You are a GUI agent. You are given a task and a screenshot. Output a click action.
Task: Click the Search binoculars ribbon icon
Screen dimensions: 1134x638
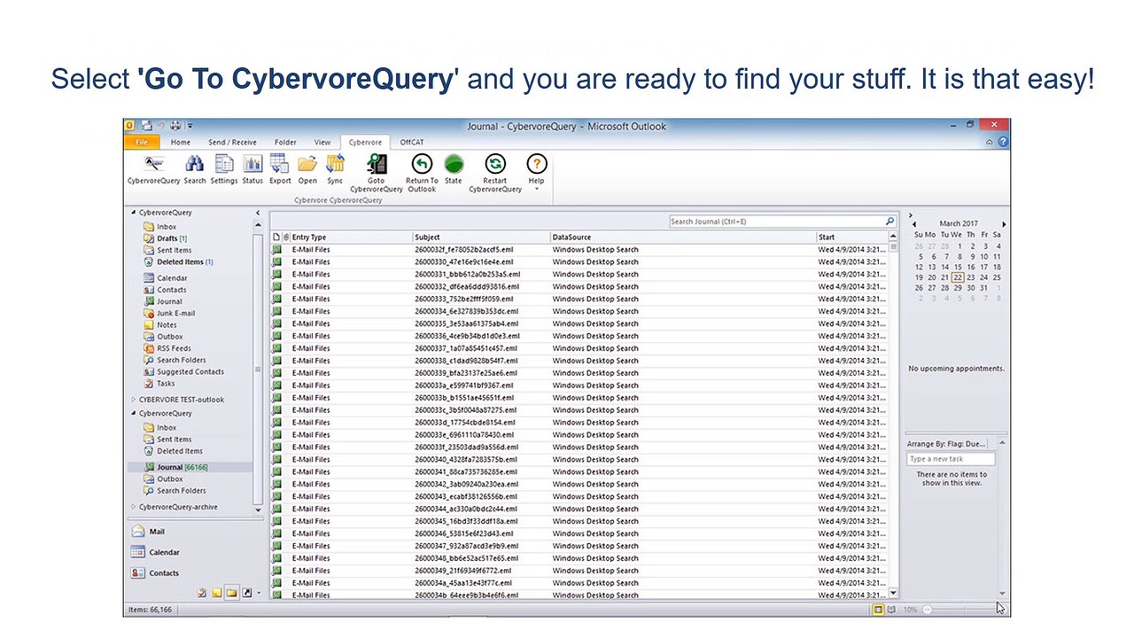point(194,164)
